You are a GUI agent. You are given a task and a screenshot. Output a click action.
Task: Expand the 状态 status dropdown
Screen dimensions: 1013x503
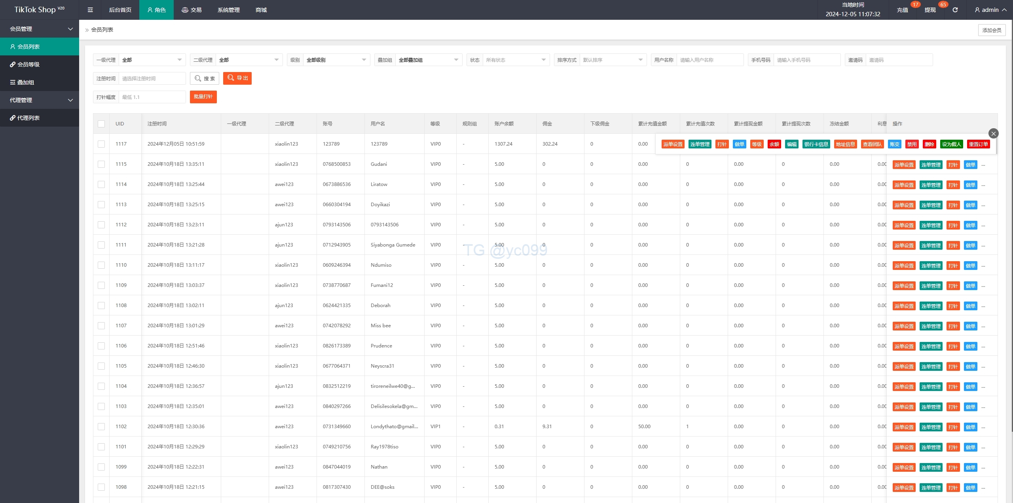[516, 60]
